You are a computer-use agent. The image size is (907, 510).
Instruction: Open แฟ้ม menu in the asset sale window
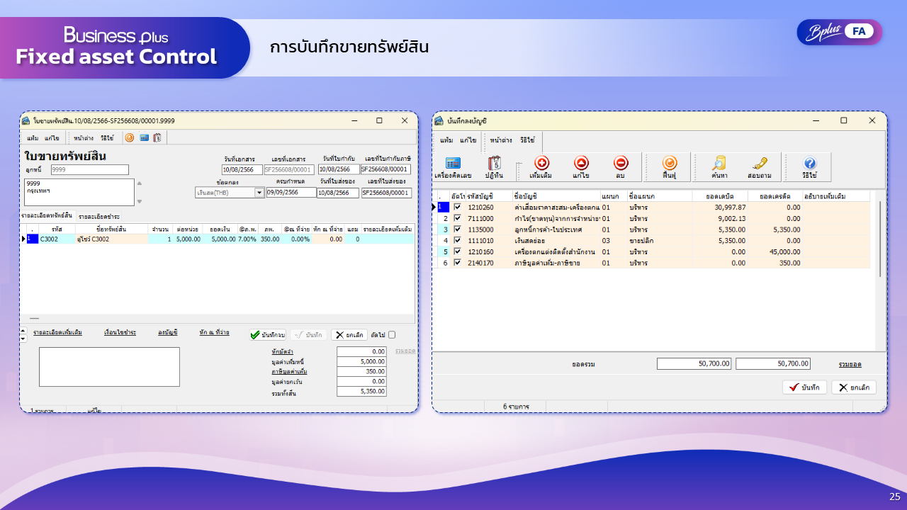(33, 138)
